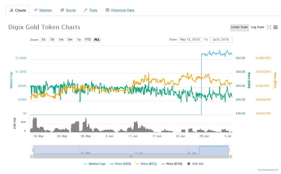Click the $1 600K axis label
Screen dimensions: 281x174
point(21,58)
